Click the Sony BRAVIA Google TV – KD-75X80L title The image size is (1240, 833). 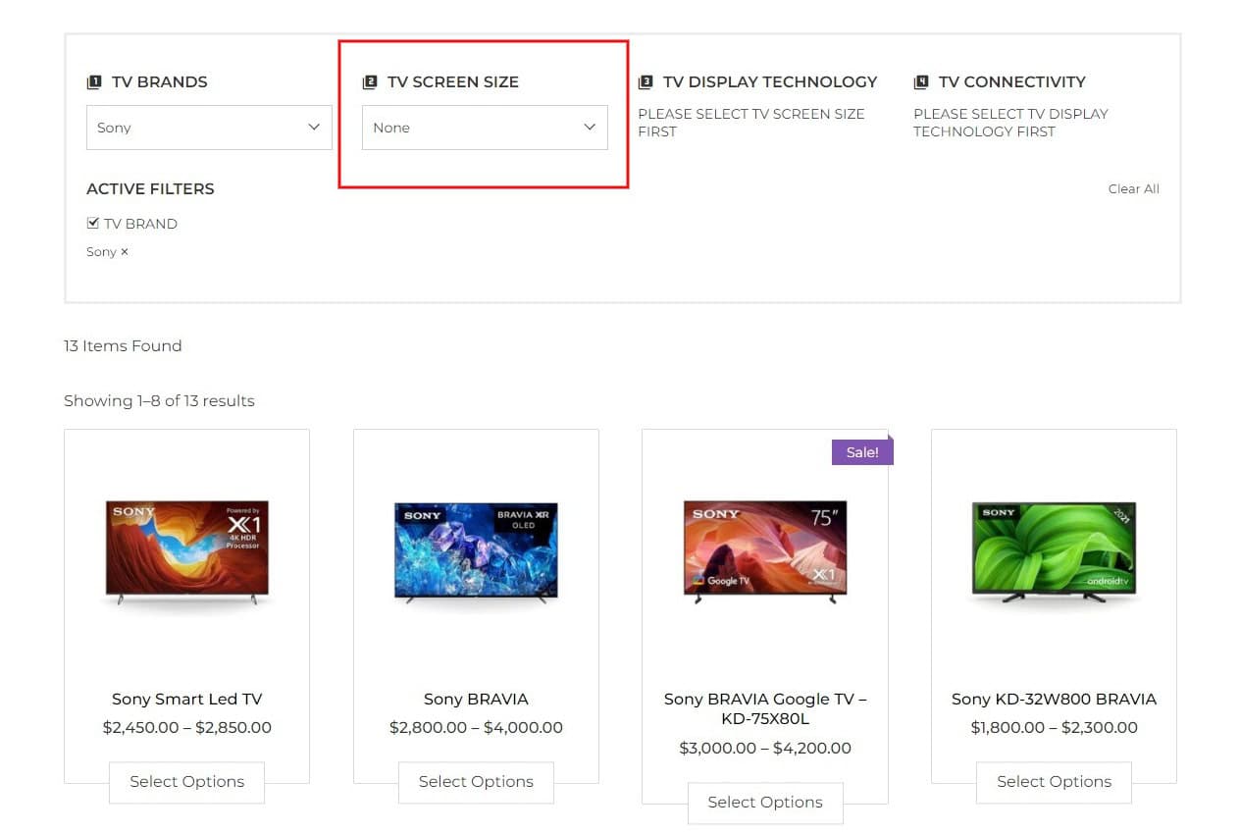pos(765,709)
